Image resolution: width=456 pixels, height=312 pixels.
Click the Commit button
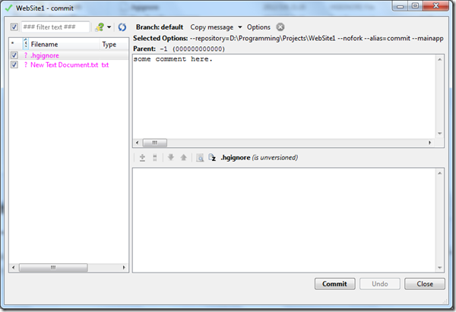[x=334, y=284]
